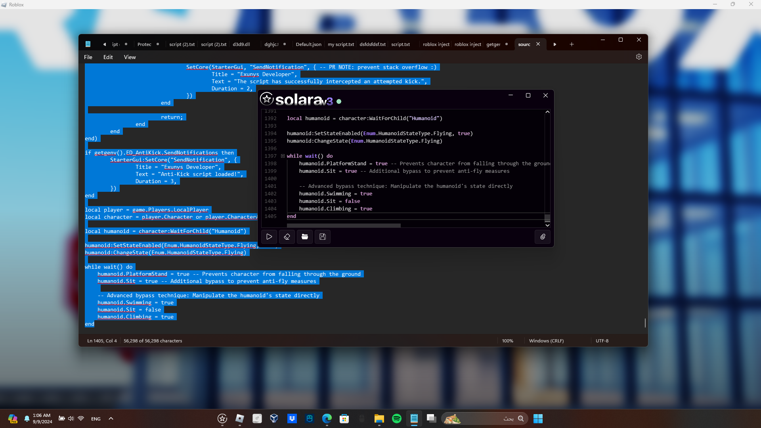Open Spotify from the taskbar
761x428 pixels.
[396, 418]
